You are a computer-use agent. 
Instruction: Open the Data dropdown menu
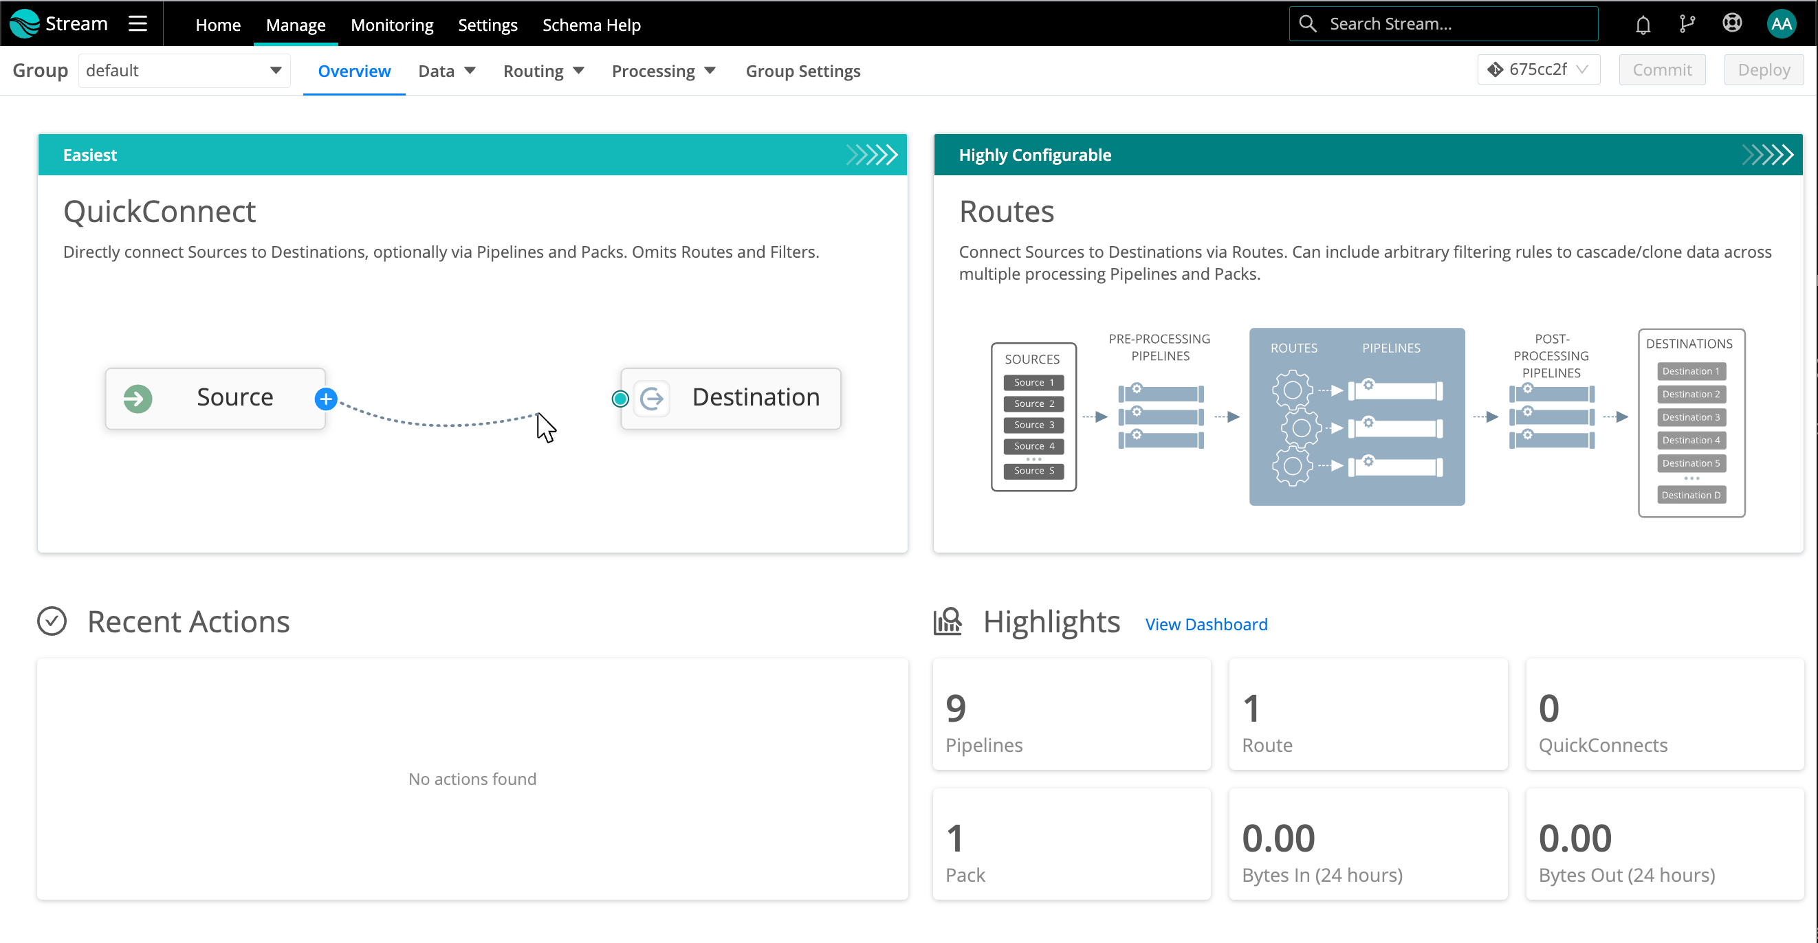(x=447, y=71)
